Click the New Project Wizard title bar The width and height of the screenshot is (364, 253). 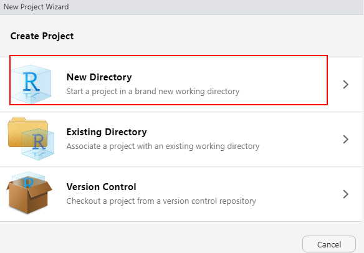coord(182,7)
